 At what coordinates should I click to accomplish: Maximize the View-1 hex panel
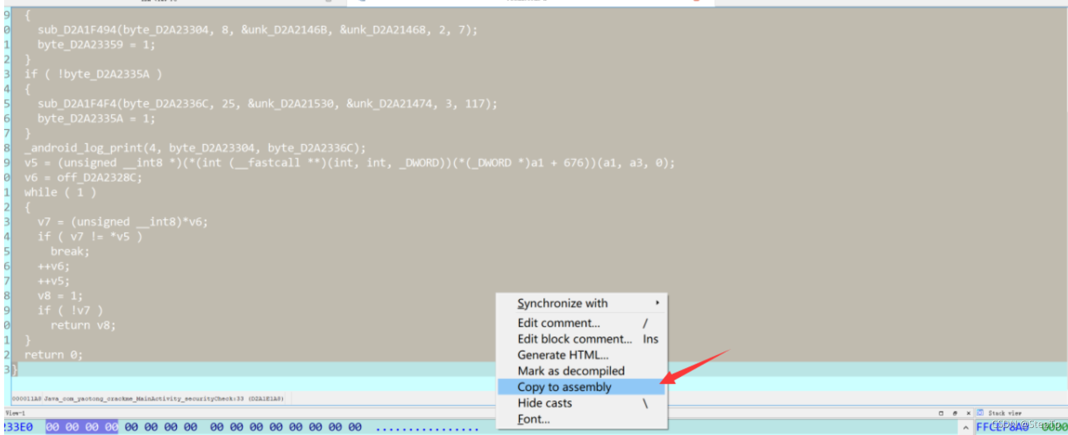coord(941,413)
